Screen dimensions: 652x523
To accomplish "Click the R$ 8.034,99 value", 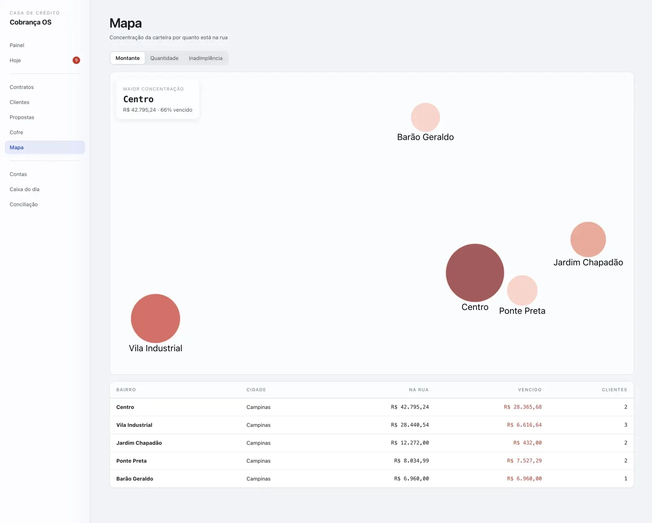I will [x=412, y=461].
